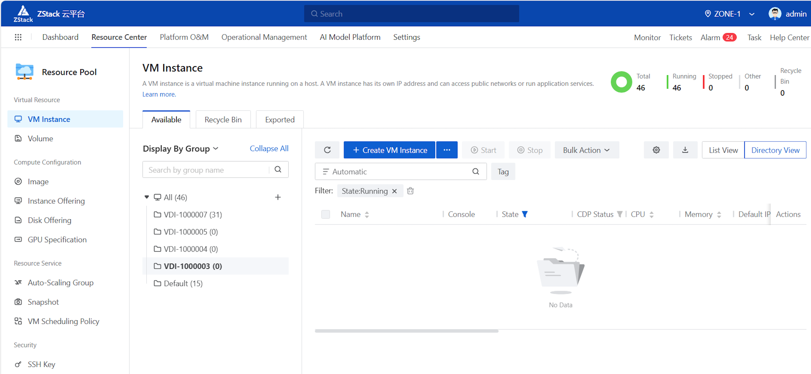Click the add group plus icon

277,197
